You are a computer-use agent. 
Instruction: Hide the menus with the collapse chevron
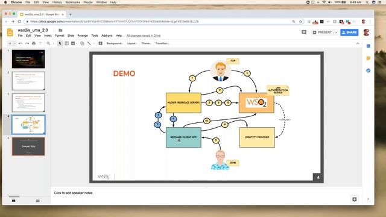click(358, 43)
